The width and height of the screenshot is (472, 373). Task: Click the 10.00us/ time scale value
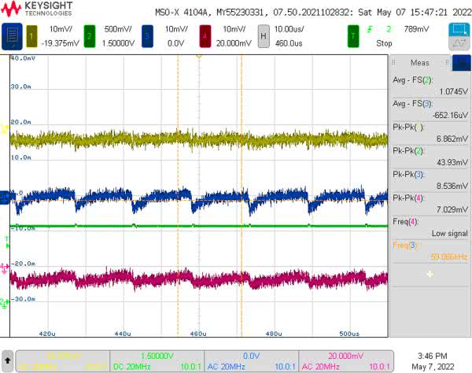[x=295, y=29]
